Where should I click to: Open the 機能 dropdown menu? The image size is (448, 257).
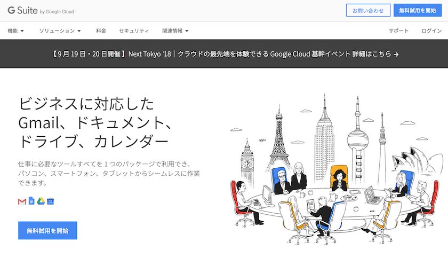coord(15,30)
